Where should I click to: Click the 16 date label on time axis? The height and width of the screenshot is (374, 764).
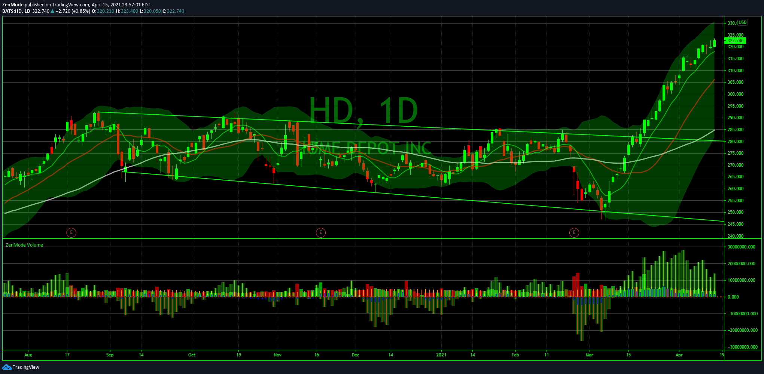pyautogui.click(x=317, y=355)
